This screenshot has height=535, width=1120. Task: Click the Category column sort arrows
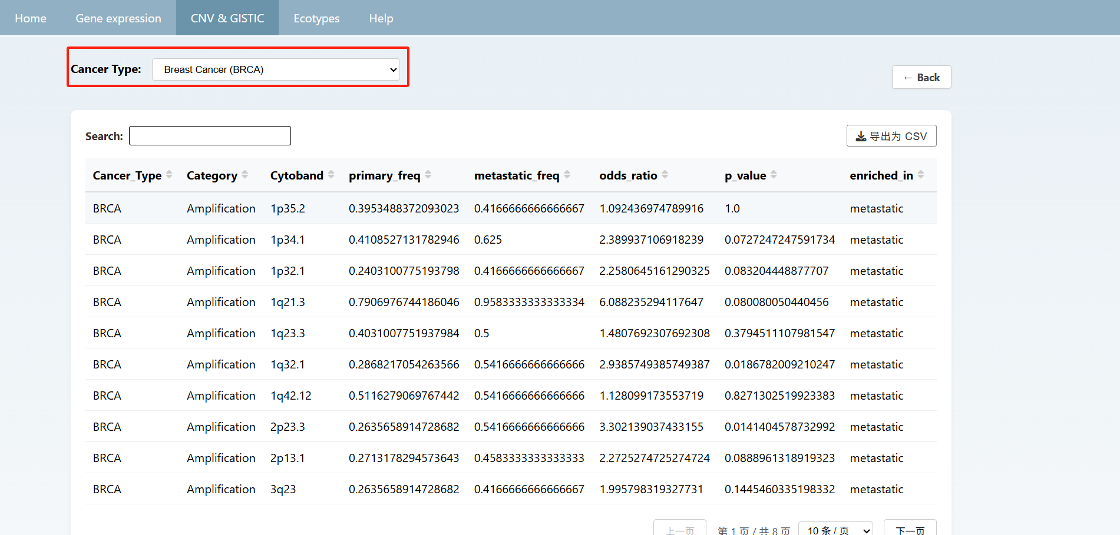coord(245,175)
